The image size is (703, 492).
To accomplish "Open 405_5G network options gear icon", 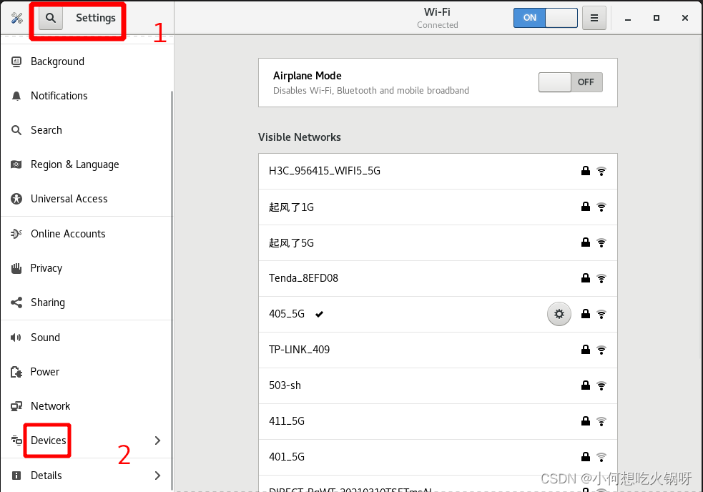I will click(559, 313).
